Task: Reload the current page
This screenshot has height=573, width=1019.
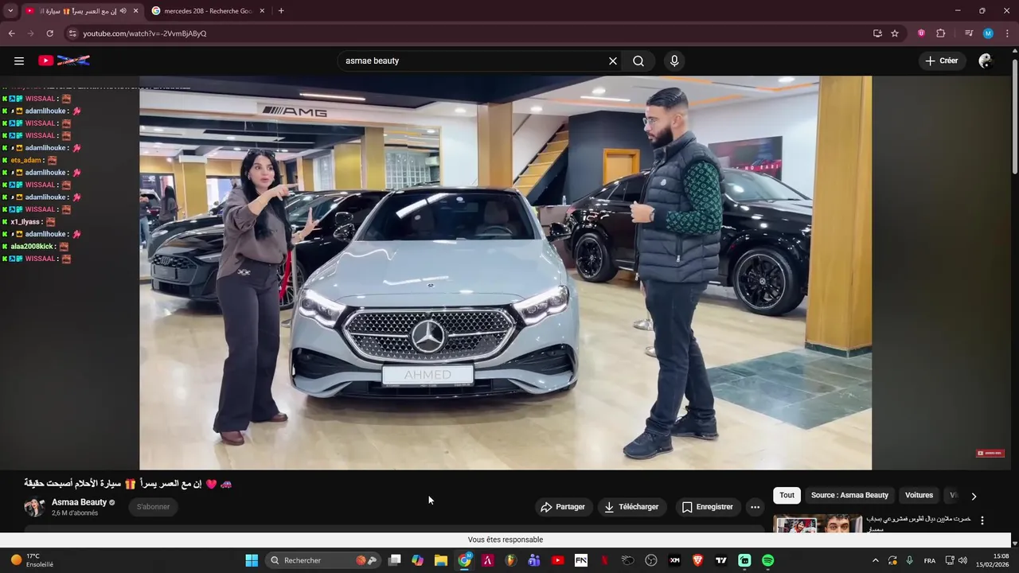Action: pos(49,33)
